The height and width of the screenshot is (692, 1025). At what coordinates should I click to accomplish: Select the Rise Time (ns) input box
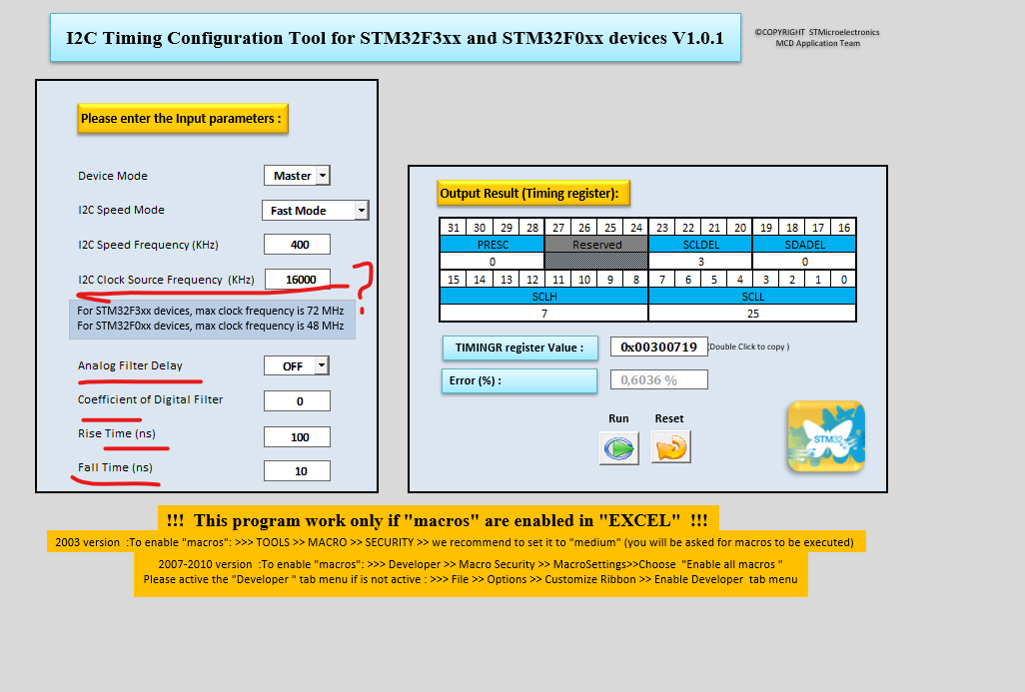click(x=297, y=435)
